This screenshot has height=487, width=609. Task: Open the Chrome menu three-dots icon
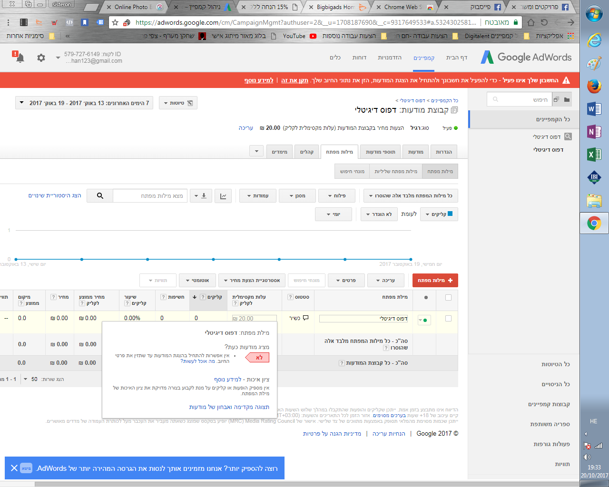tap(8, 22)
